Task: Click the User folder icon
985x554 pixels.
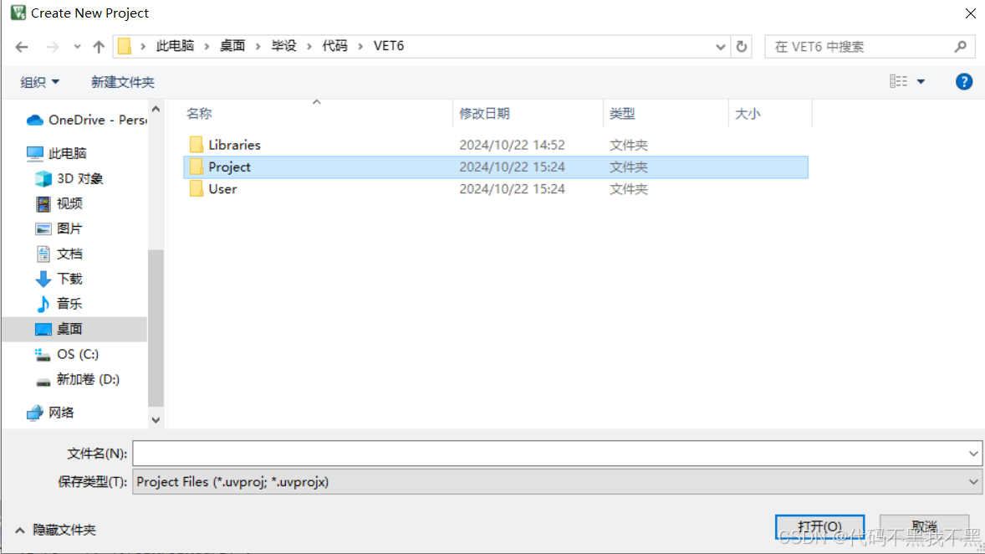Action: [x=196, y=188]
